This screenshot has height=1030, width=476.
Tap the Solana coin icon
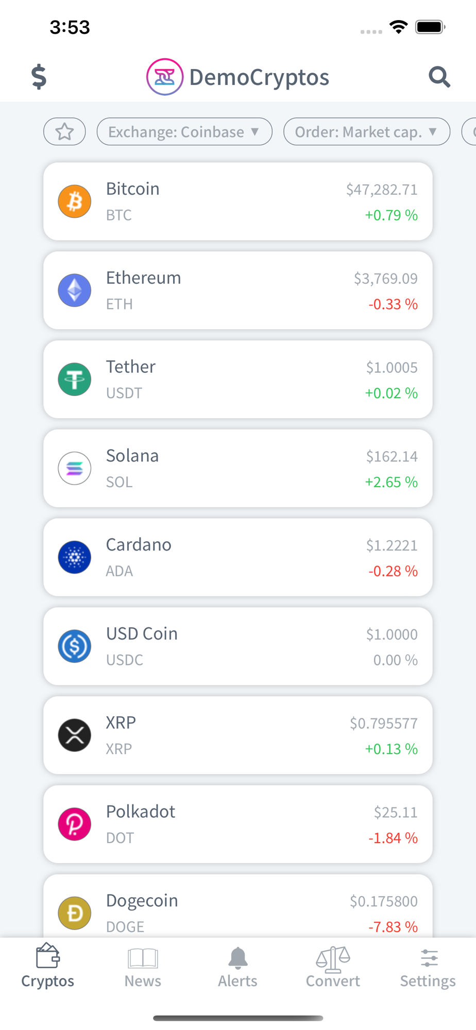point(75,469)
